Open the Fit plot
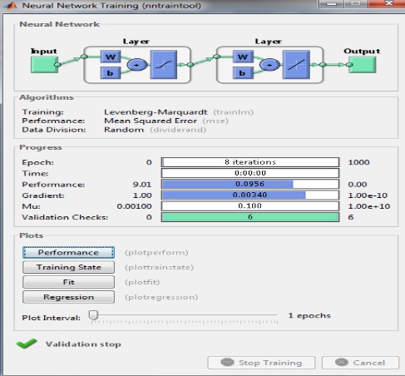405x376 pixels. click(68, 282)
